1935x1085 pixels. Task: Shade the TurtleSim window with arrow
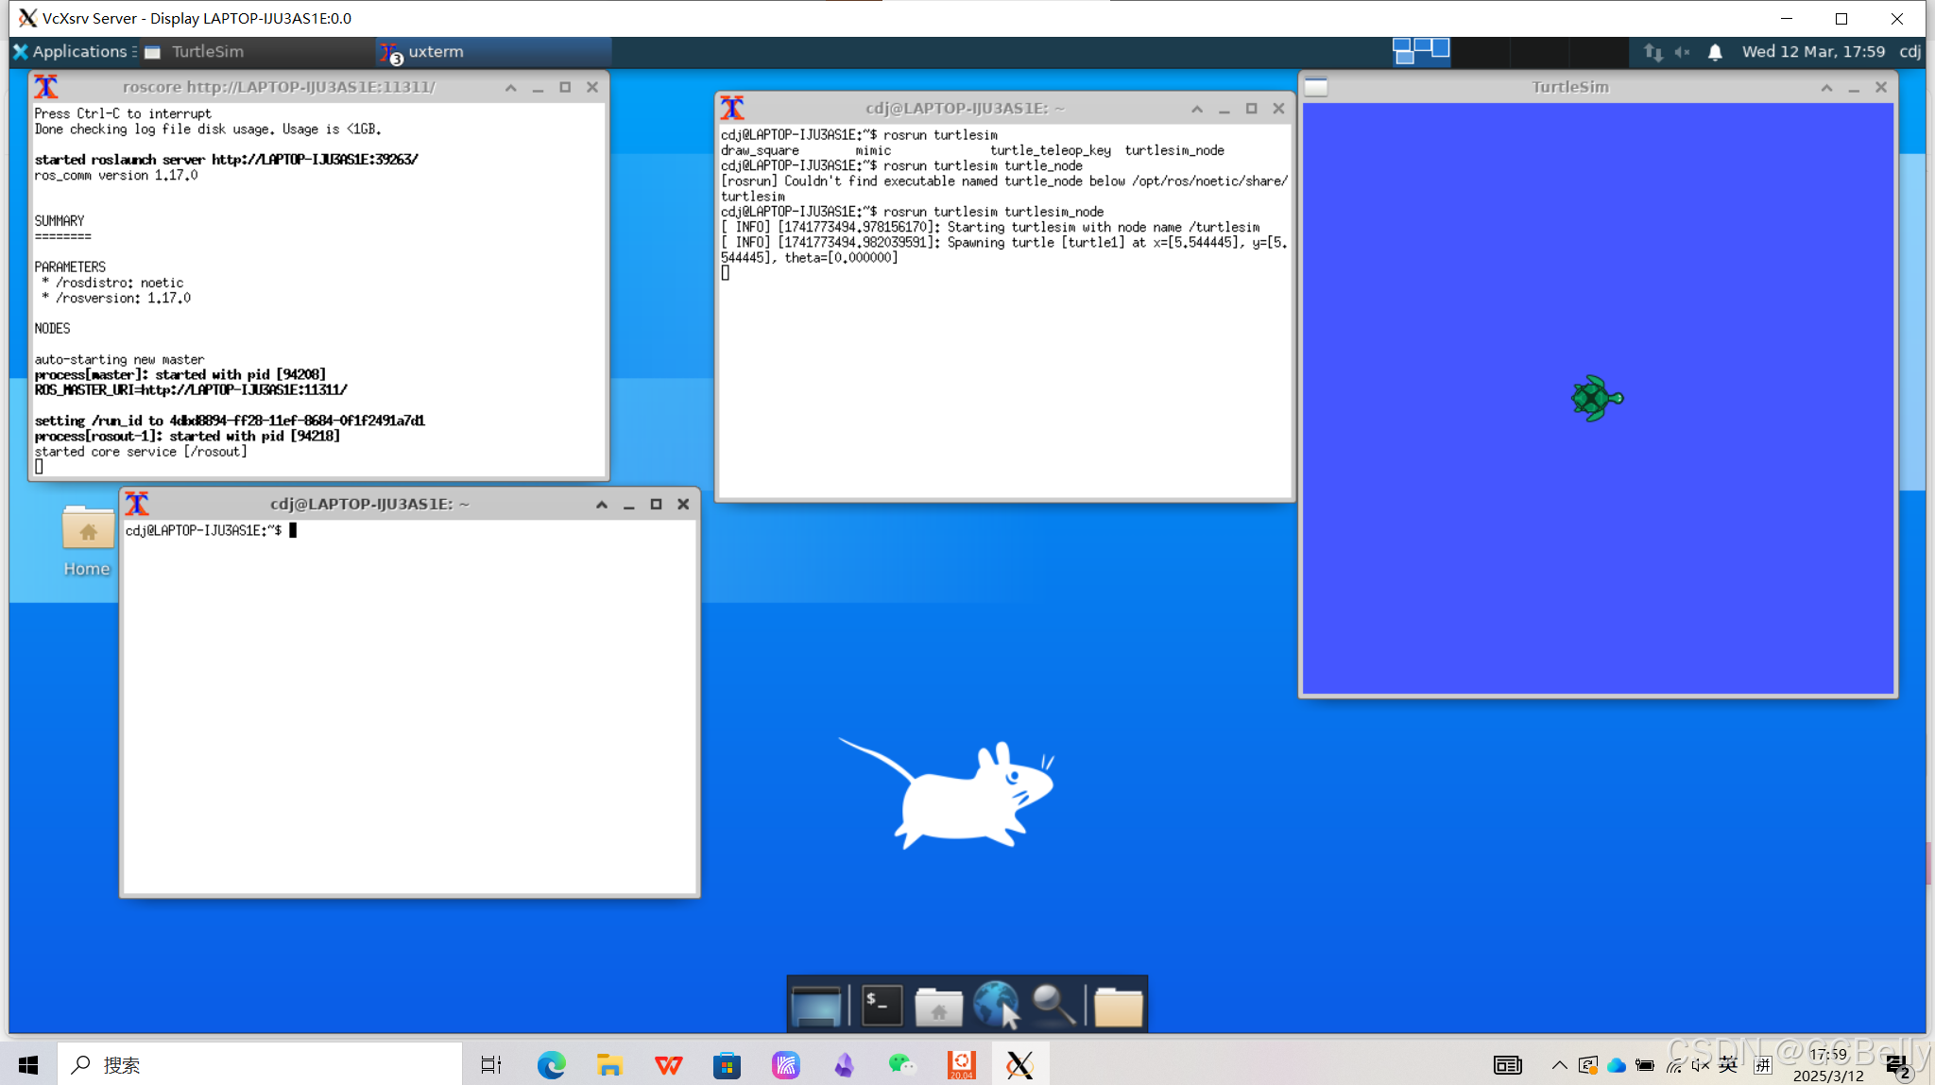[x=1826, y=87]
